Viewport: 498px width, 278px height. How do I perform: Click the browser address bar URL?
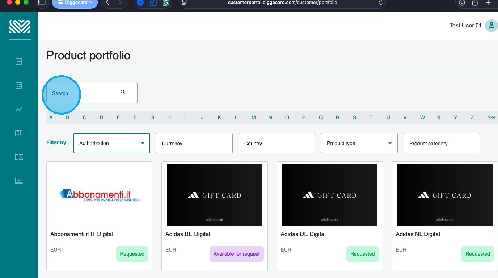pos(283,3)
